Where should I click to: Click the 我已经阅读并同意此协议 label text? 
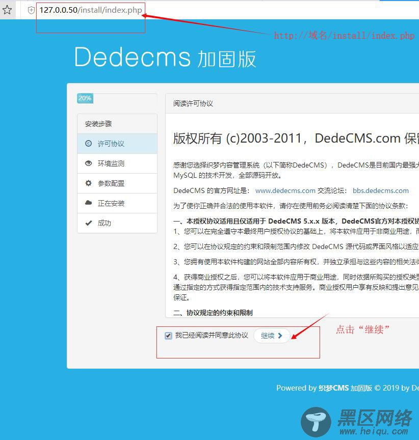tap(212, 335)
